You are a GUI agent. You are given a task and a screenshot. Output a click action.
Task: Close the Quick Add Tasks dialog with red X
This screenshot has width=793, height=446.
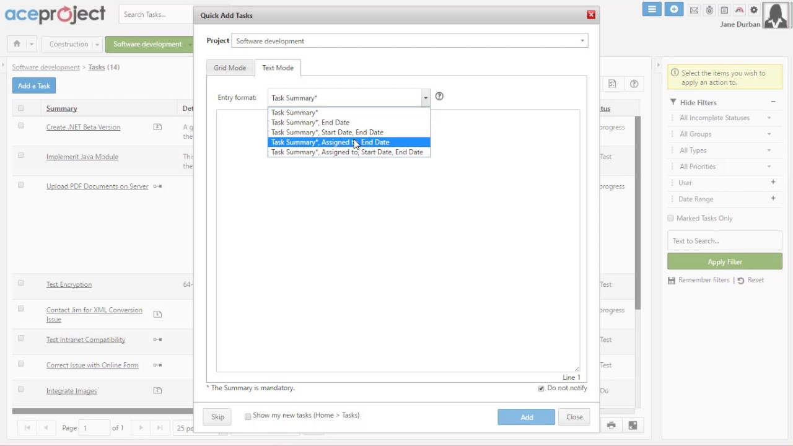[591, 15]
